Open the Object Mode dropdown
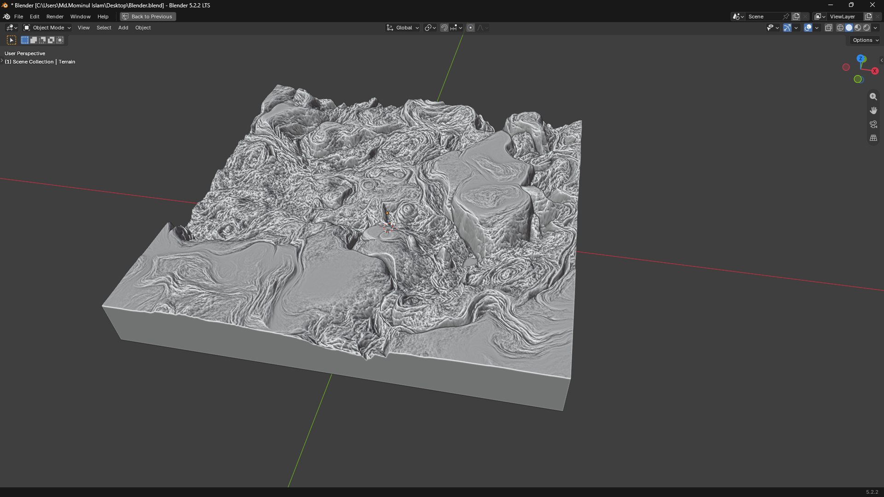This screenshot has width=884, height=497. click(47, 28)
